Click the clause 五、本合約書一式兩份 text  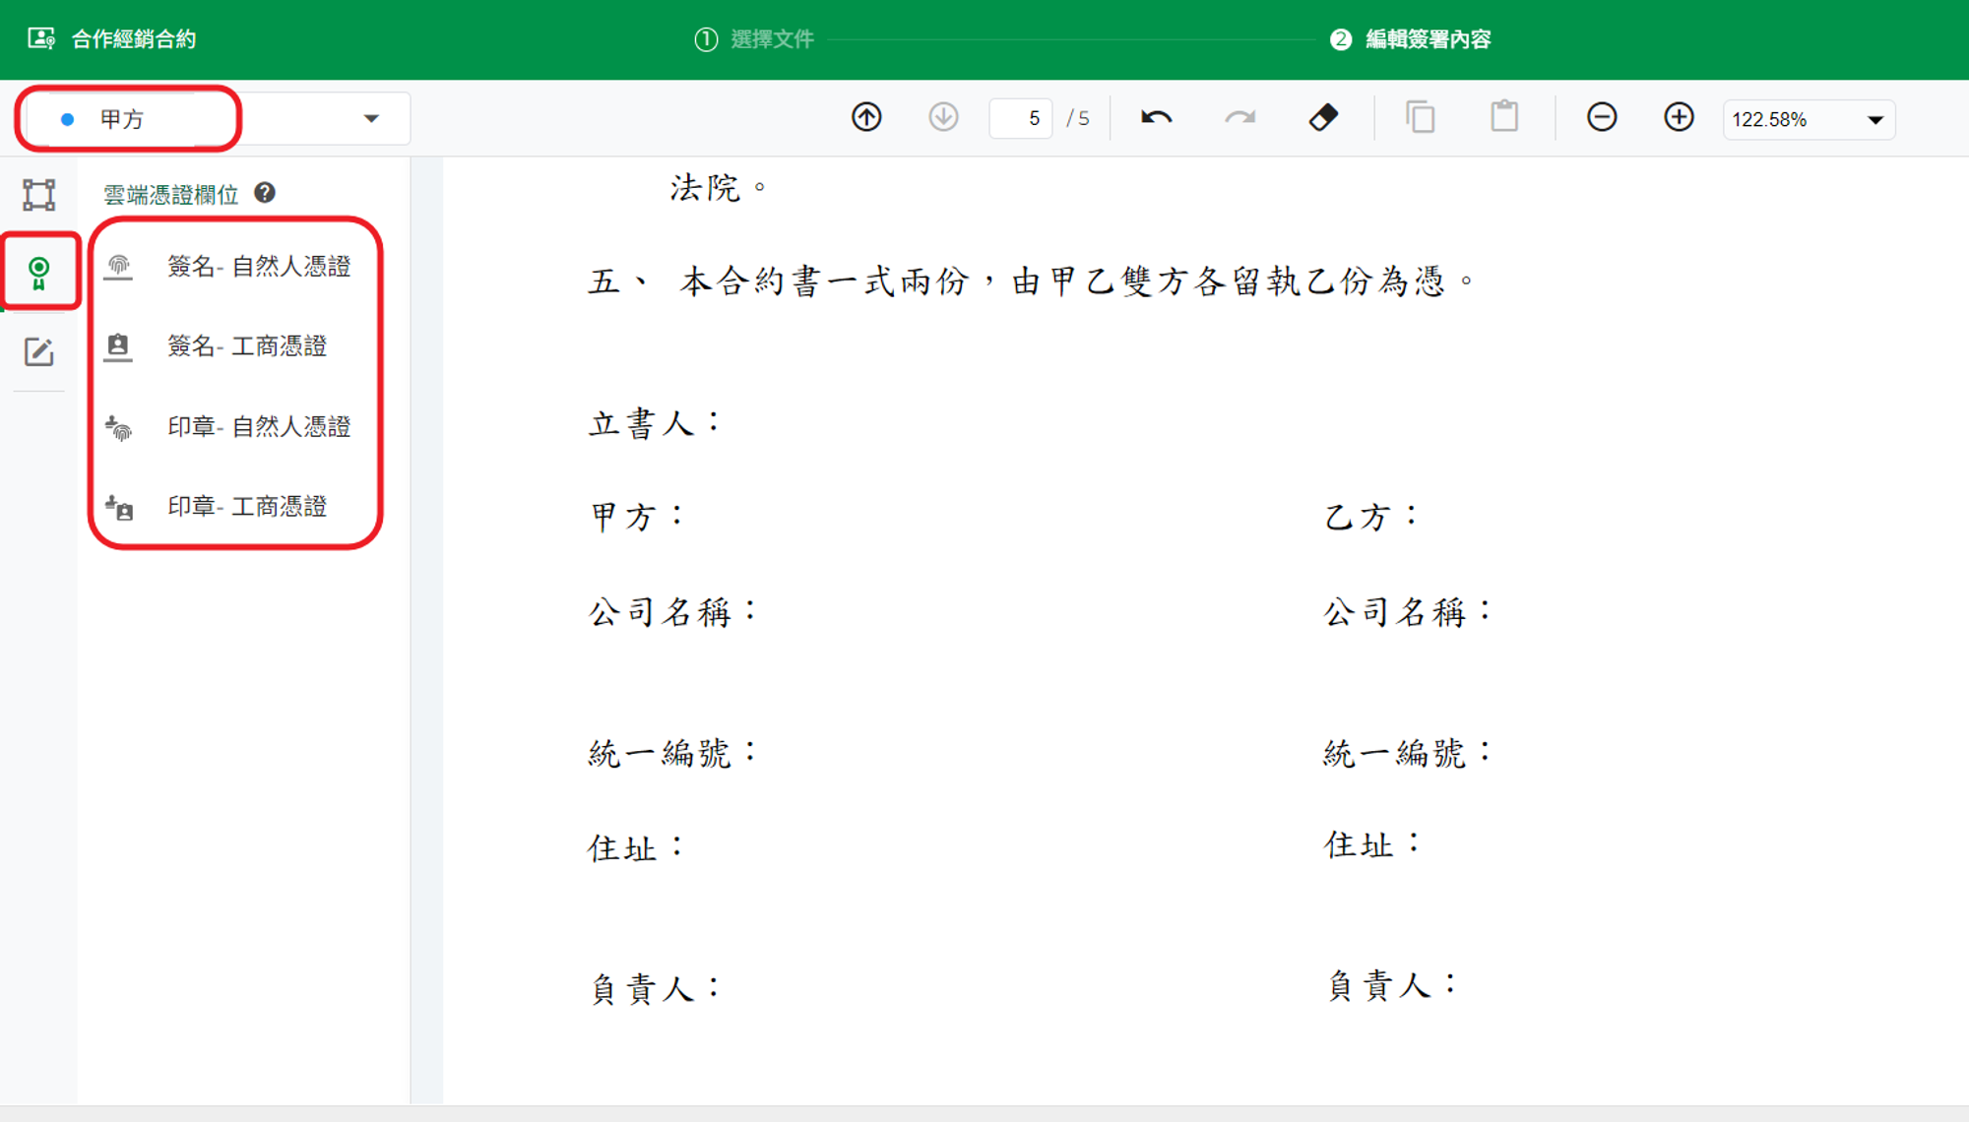coord(1031,281)
